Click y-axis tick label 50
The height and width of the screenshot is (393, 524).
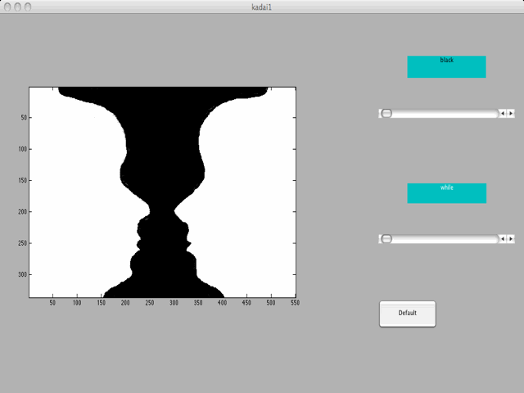(24, 118)
